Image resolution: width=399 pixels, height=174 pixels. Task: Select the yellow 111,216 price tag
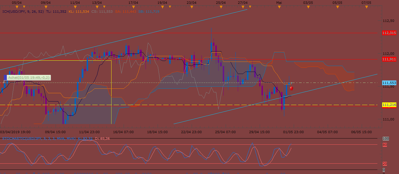(389, 105)
